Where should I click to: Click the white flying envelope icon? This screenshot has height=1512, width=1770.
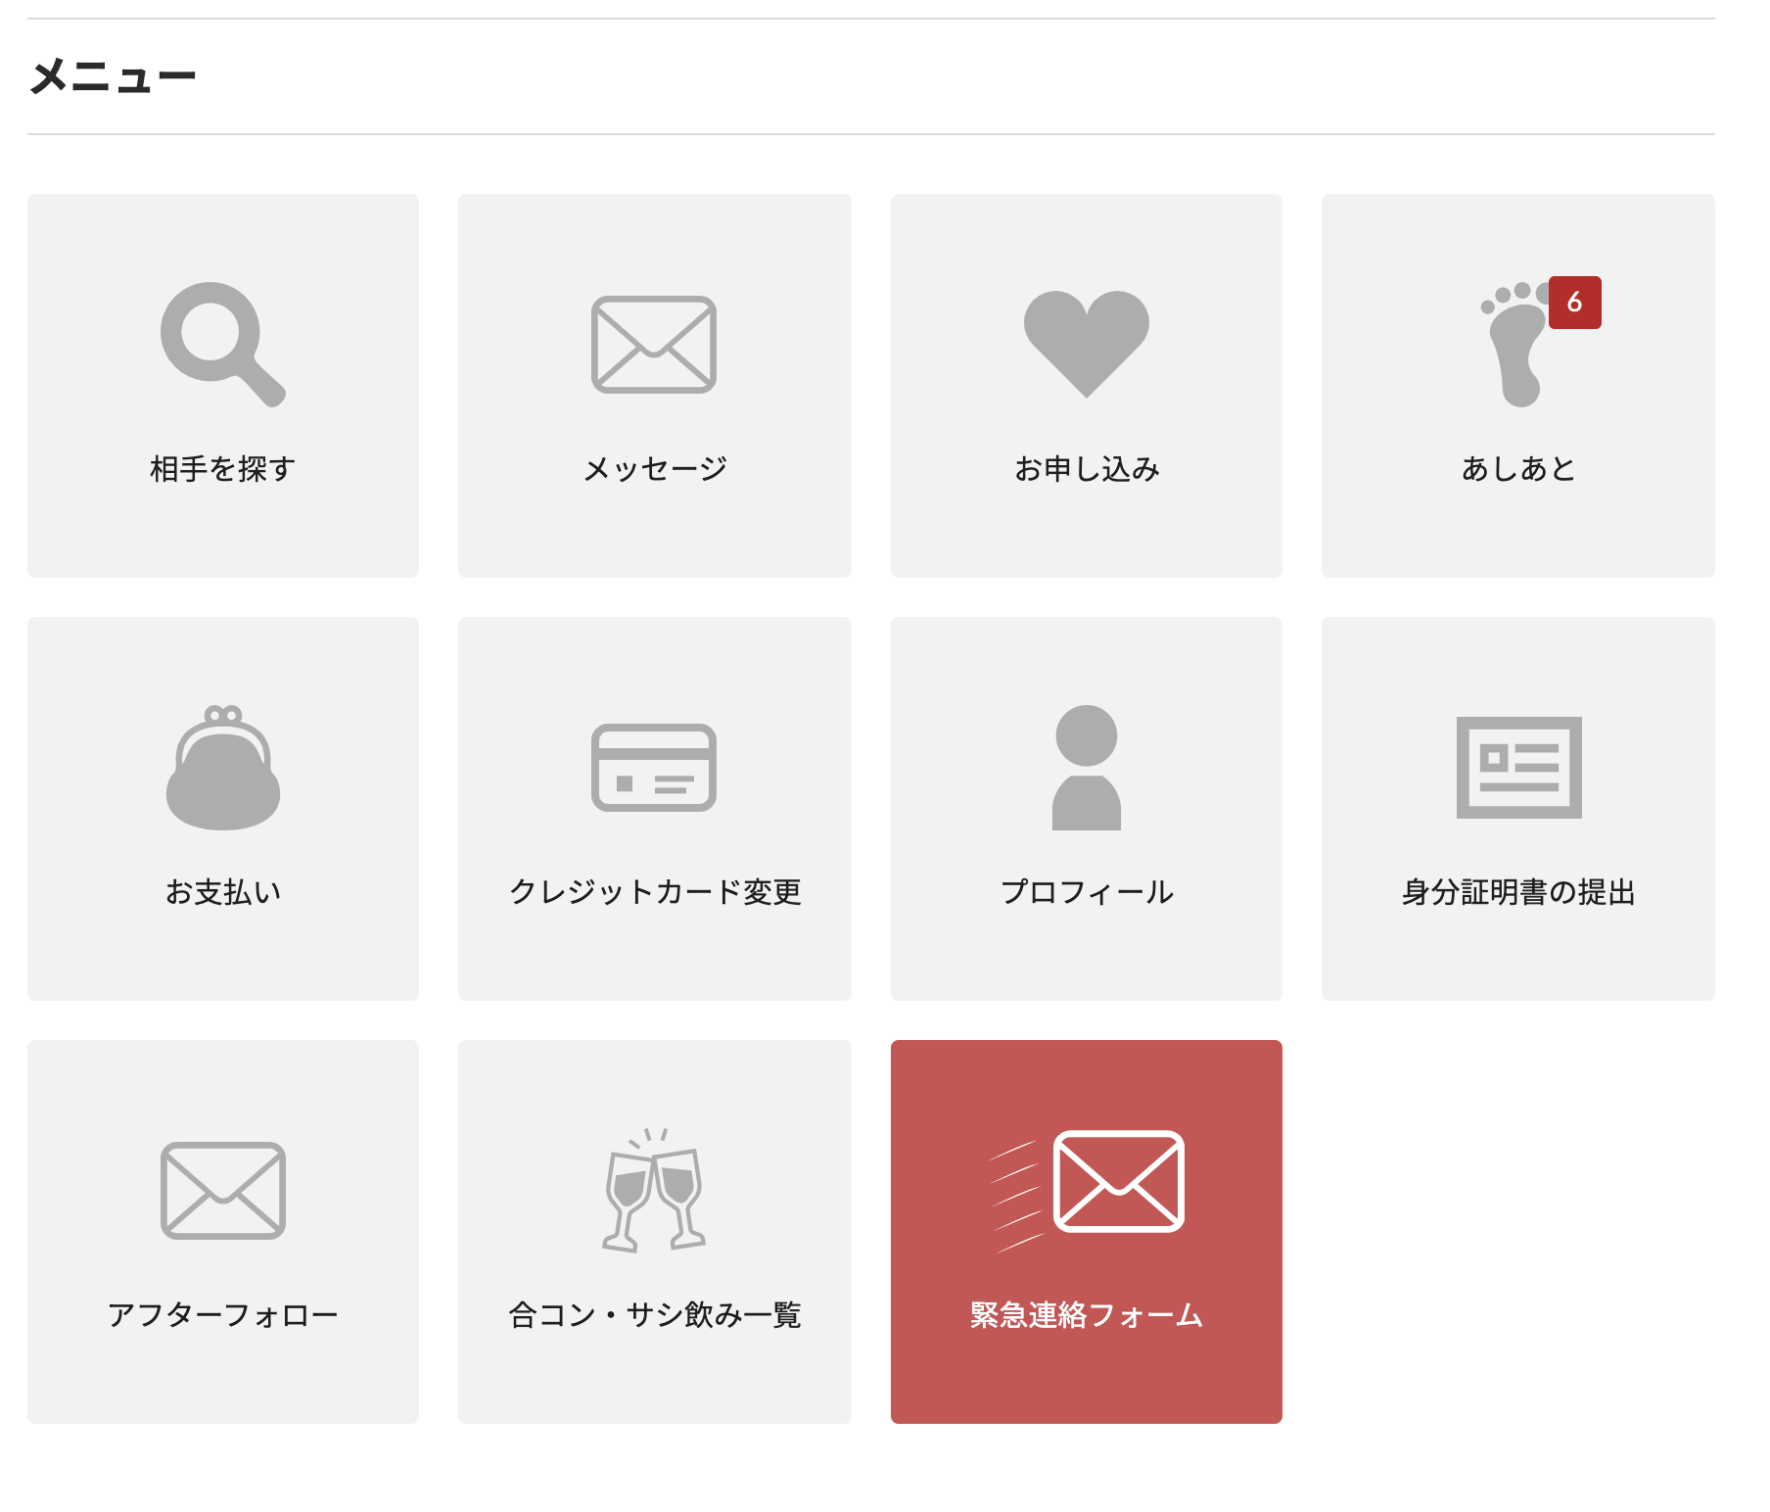(1087, 1190)
